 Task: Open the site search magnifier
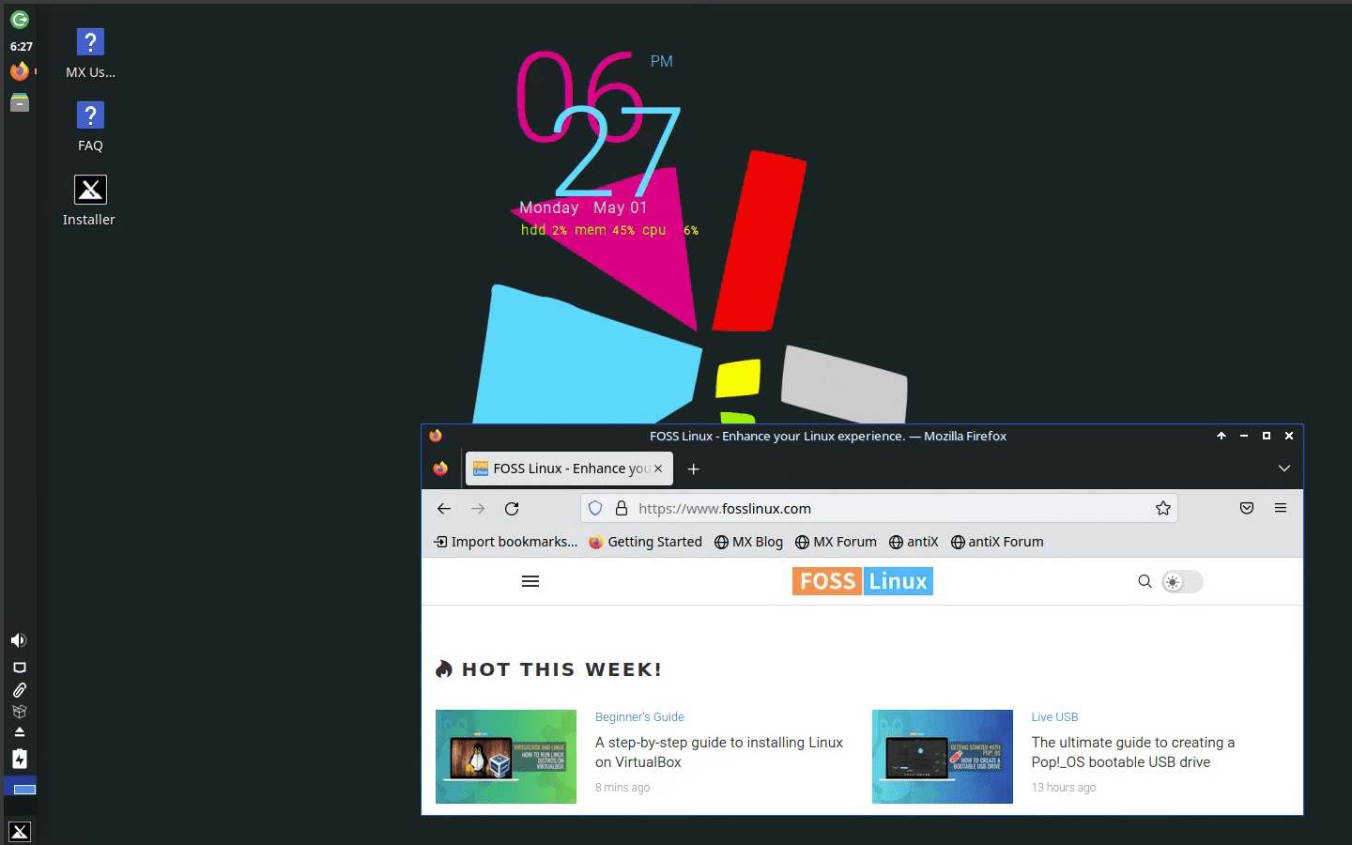click(x=1145, y=581)
